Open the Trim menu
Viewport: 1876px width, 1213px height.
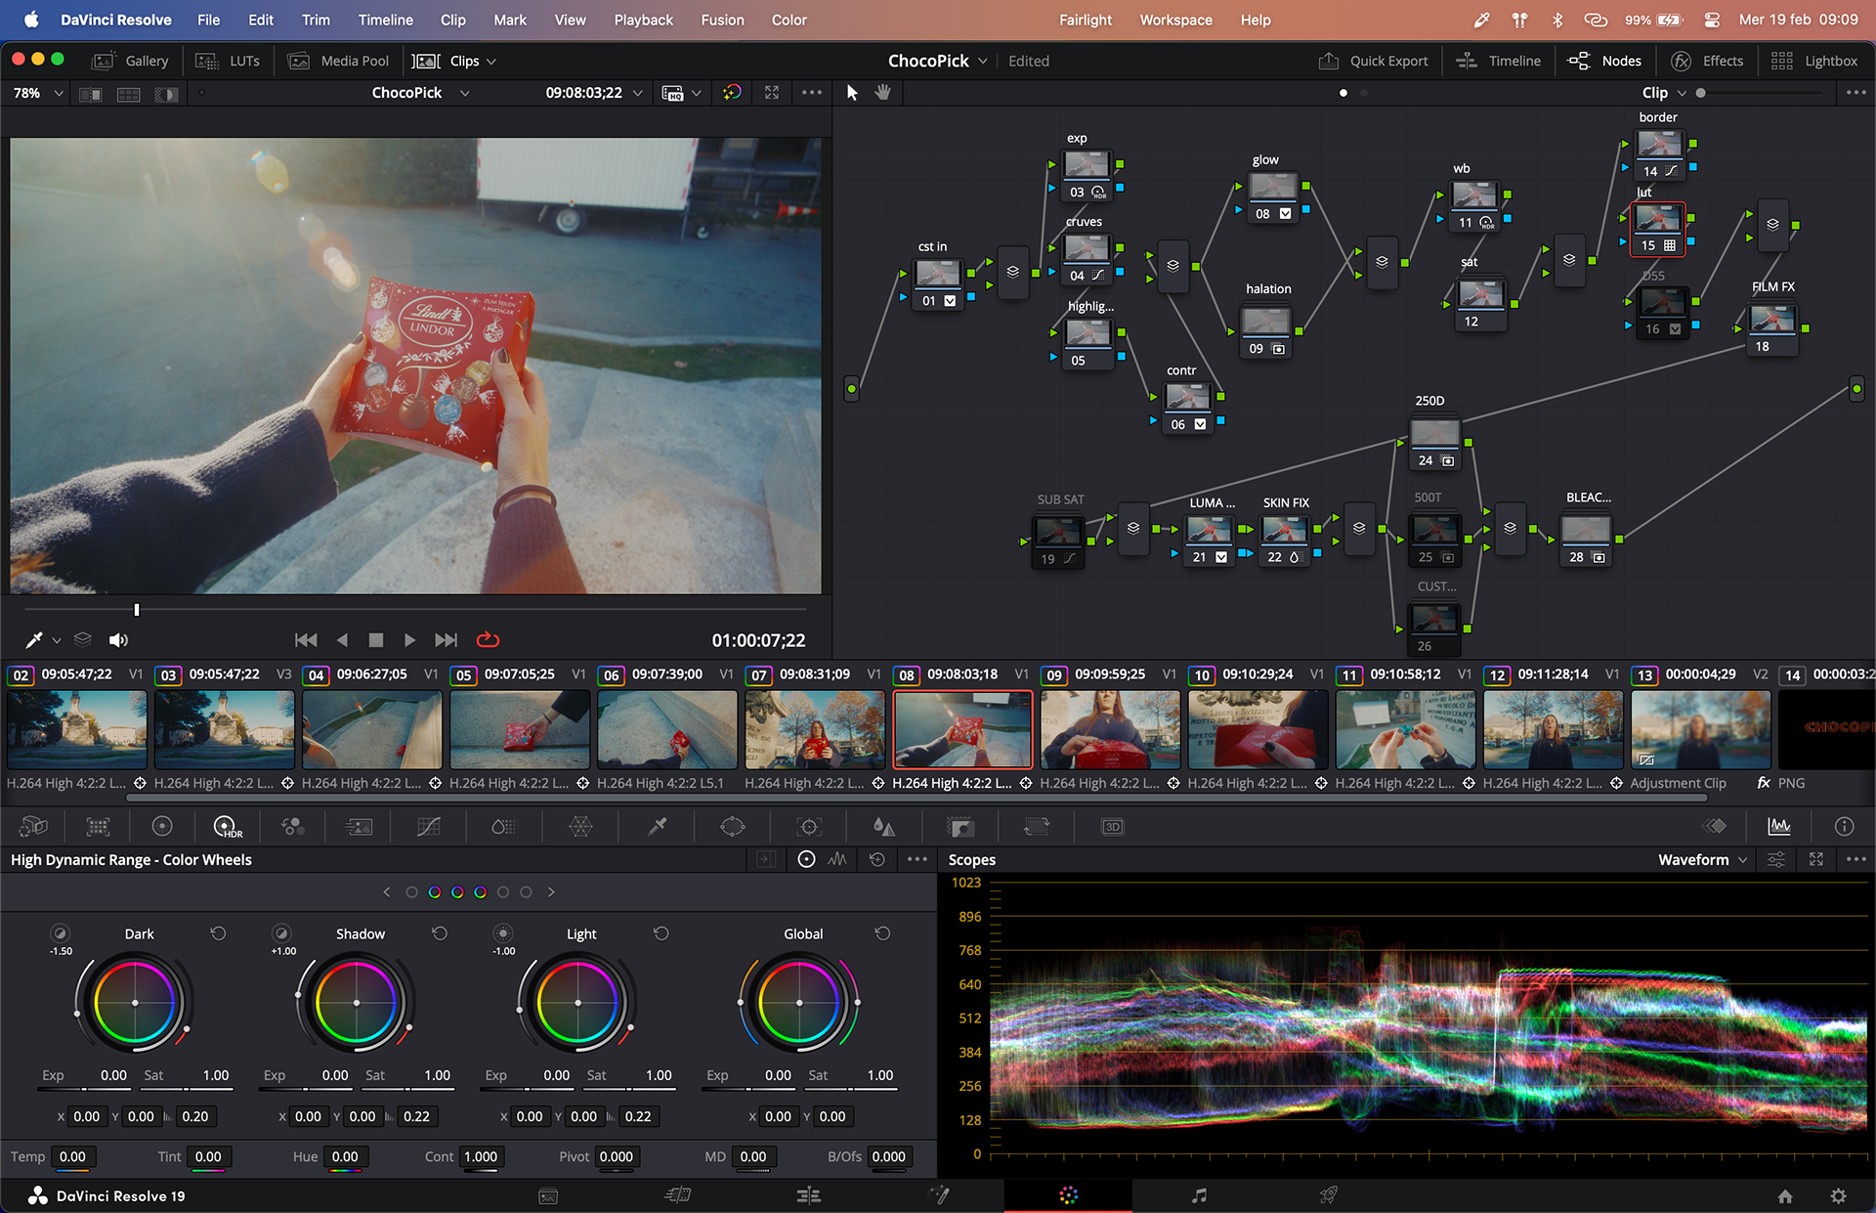click(x=316, y=20)
